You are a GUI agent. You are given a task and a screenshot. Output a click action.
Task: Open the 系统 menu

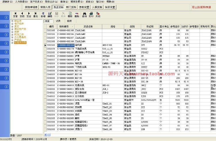[x=90, y=2]
